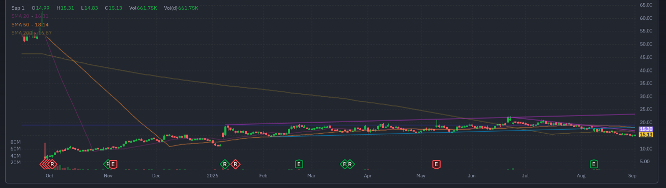Click the leftmost red diamond marker before October
This screenshot has height=188, width=666.
[43, 164]
